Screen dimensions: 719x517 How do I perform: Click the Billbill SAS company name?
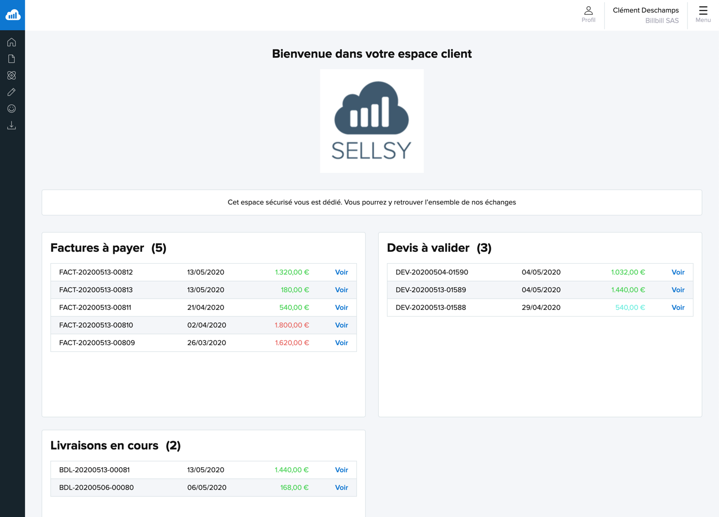point(662,21)
